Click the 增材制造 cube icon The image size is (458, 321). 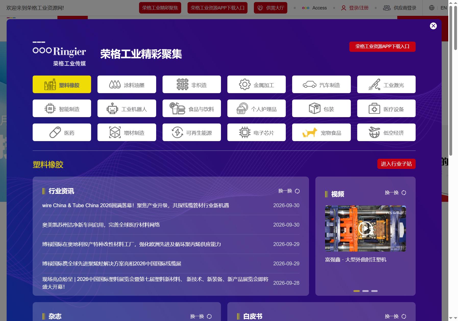(115, 132)
